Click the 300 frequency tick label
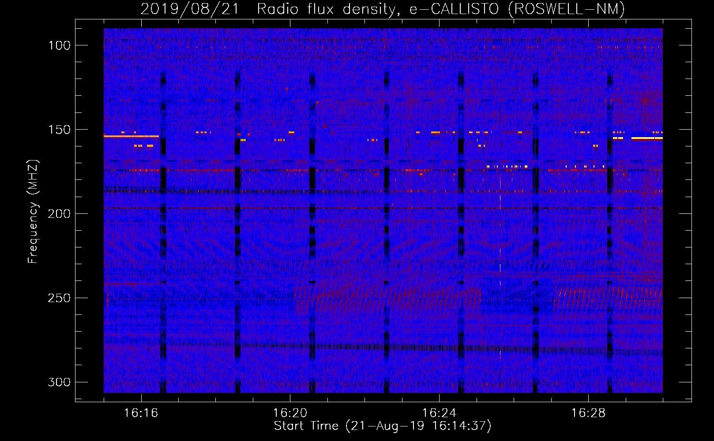The height and width of the screenshot is (441, 714). coord(59,382)
